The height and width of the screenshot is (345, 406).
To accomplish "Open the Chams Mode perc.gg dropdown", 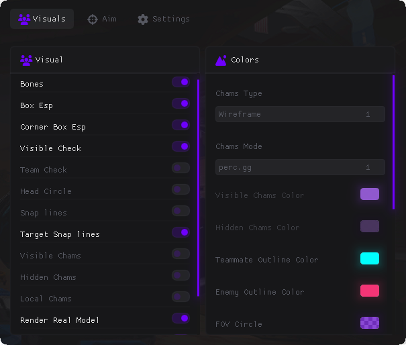I will pos(300,167).
